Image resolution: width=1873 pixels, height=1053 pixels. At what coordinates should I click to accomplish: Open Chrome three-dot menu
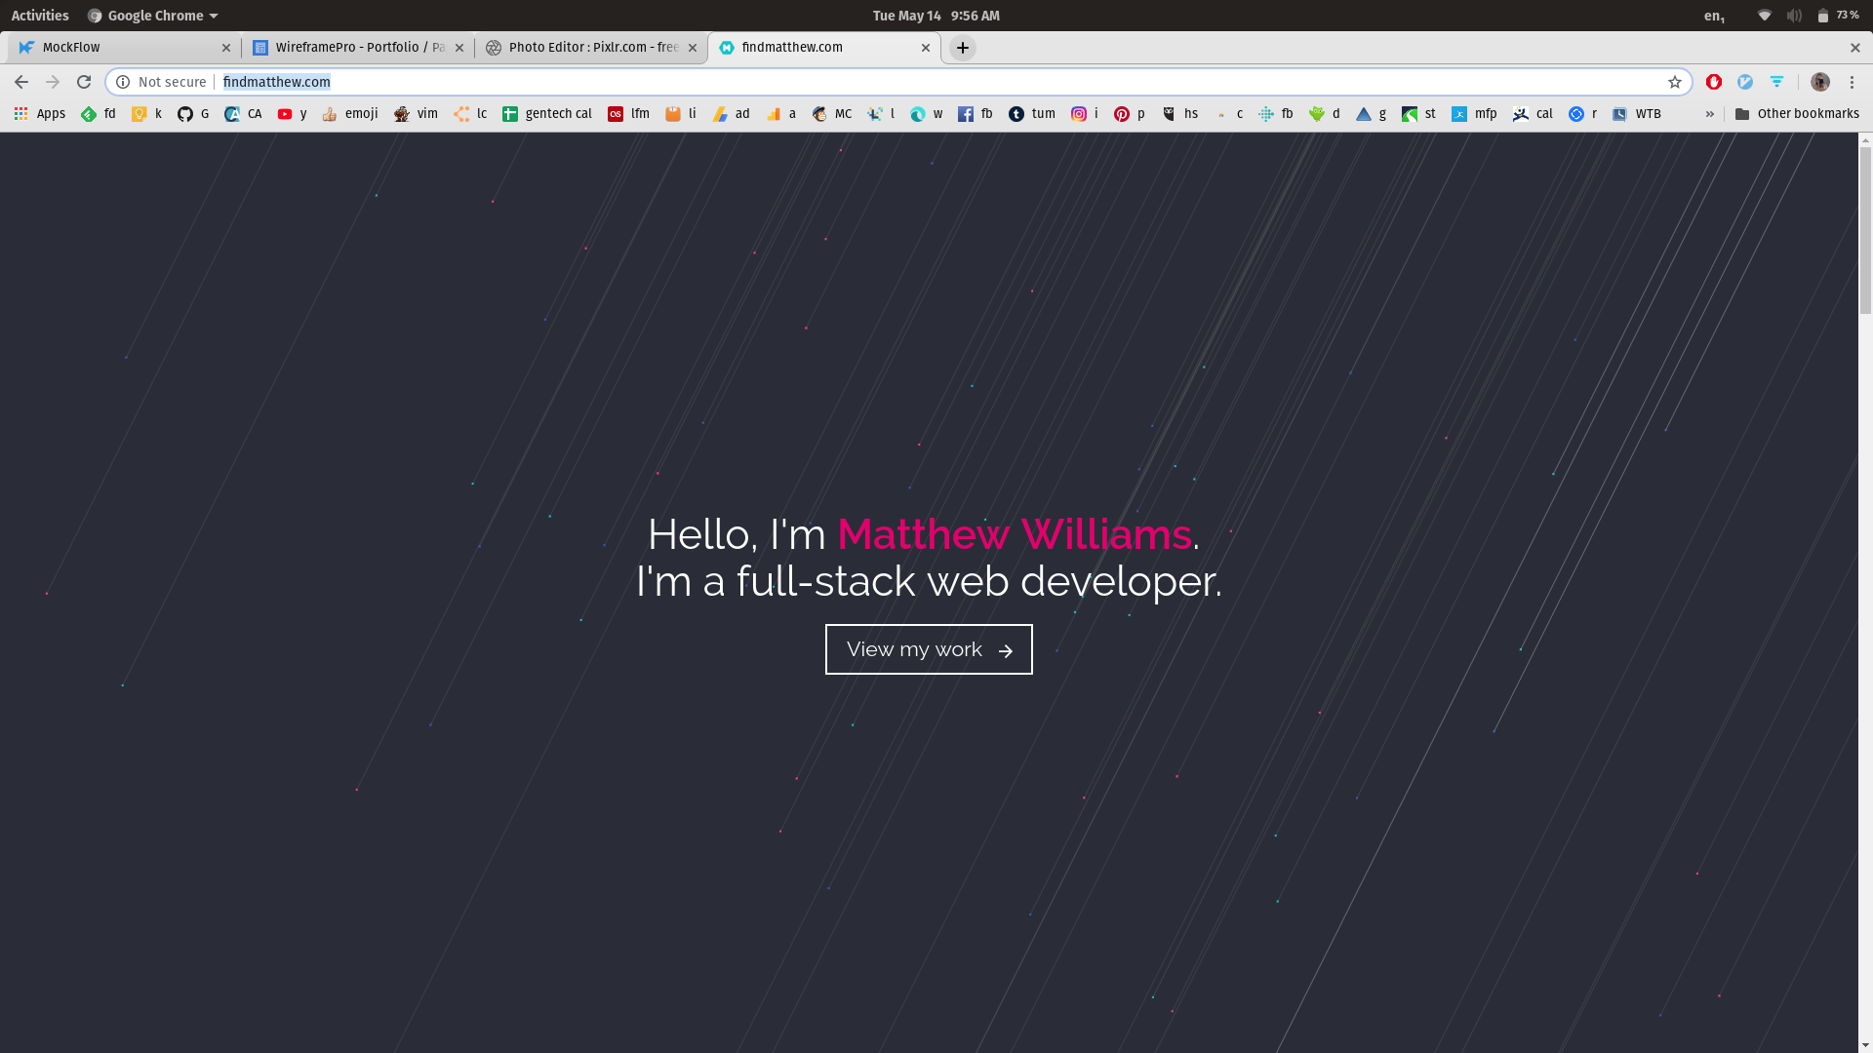(x=1853, y=82)
